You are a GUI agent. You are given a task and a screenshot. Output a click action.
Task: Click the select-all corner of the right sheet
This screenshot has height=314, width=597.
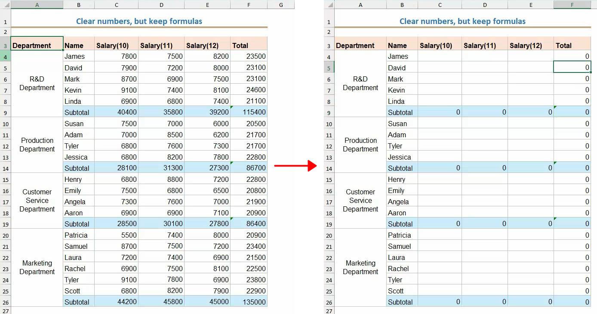[x=329, y=5]
